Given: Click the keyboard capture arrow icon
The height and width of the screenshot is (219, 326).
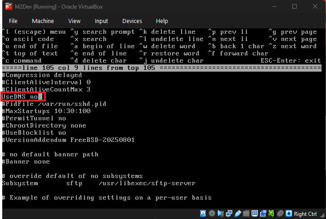Looking at the screenshot, I should [288, 214].
